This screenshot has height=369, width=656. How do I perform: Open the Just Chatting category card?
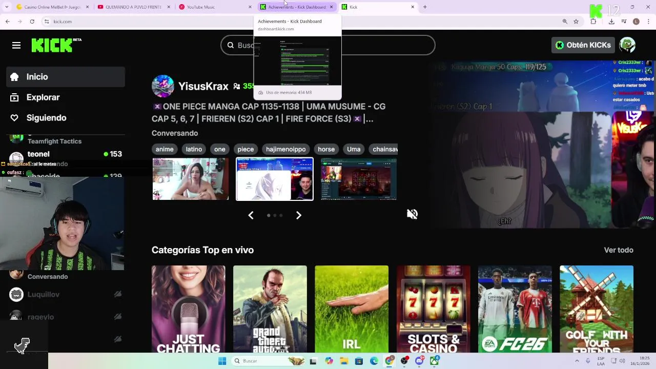tap(188, 309)
